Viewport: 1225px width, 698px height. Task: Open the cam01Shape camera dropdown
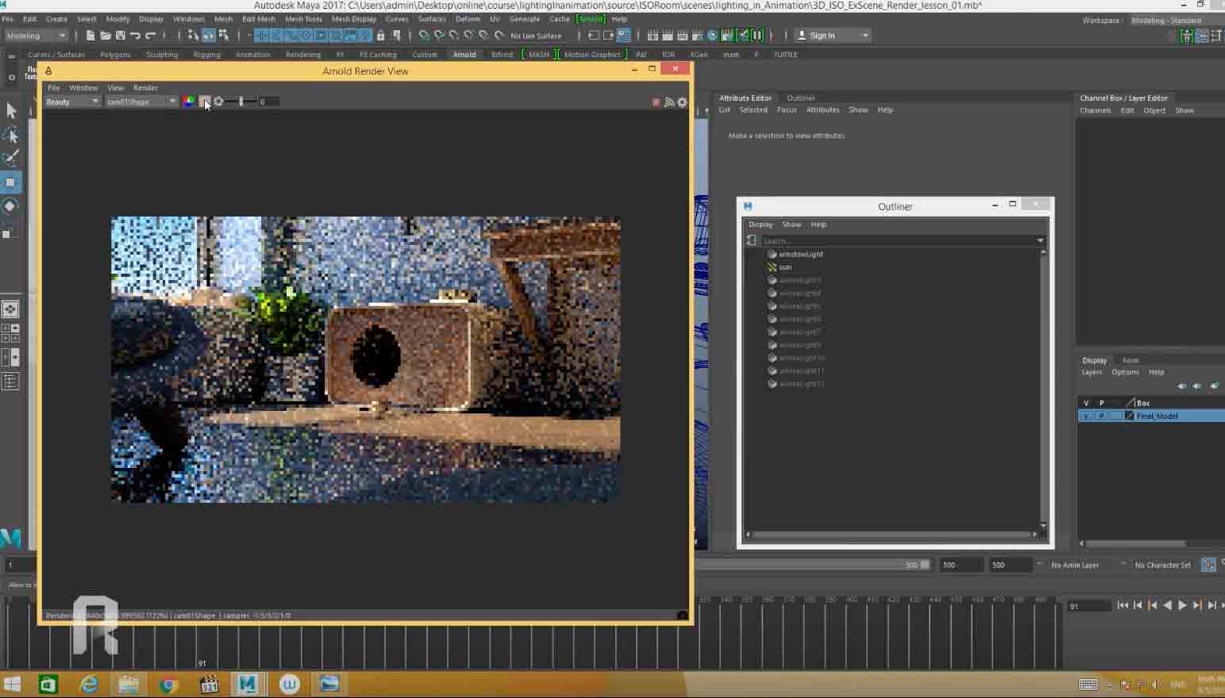click(x=141, y=102)
